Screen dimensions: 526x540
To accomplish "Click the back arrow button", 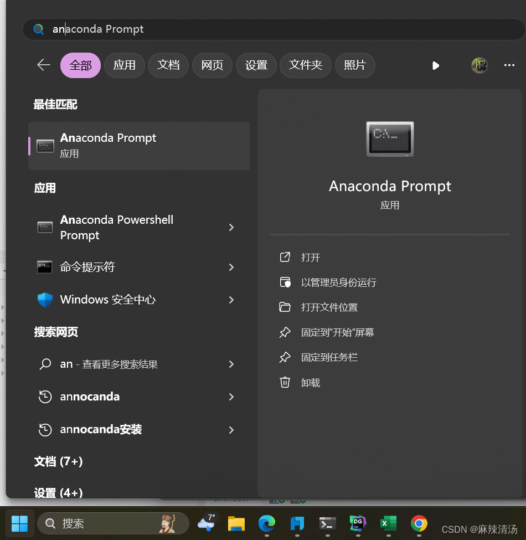I will (x=44, y=65).
